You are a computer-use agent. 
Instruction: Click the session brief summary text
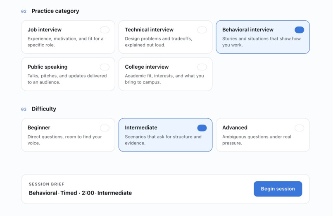click(80, 193)
